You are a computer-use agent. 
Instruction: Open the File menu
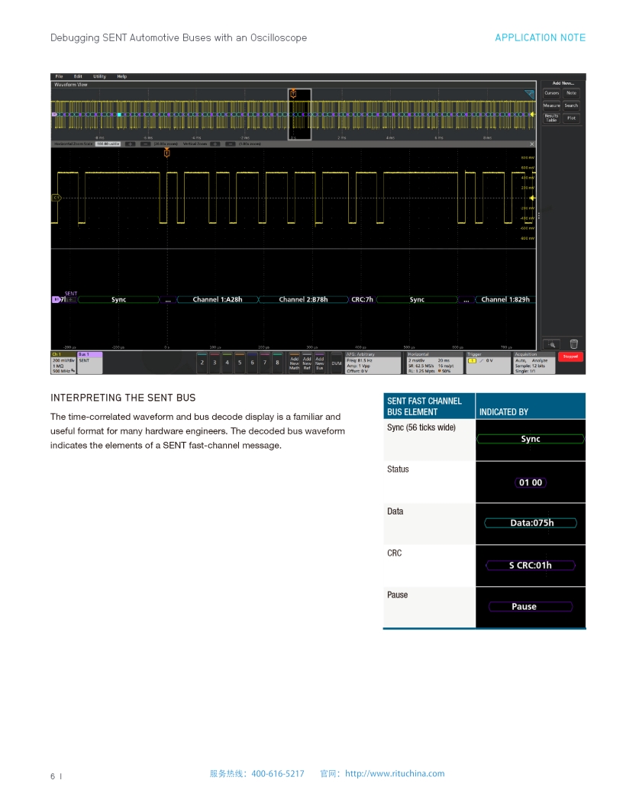pyautogui.click(x=59, y=76)
